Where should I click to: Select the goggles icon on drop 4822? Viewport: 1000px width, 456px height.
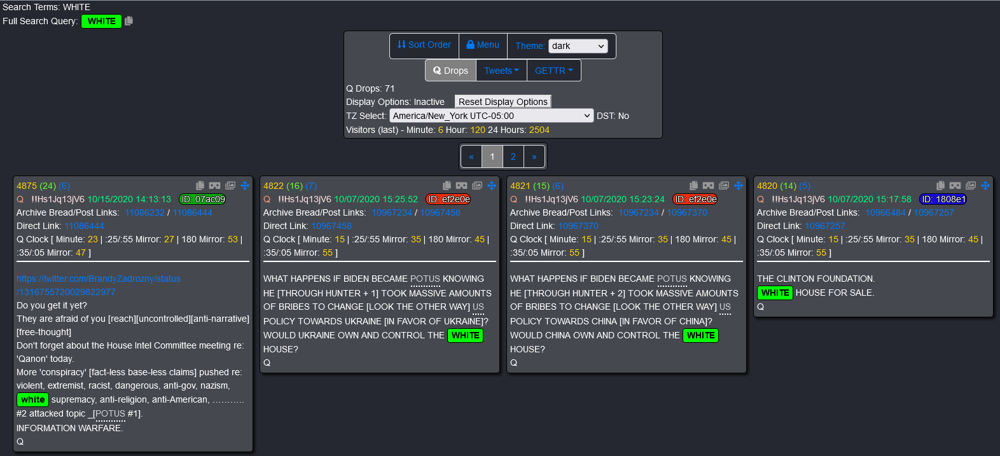click(461, 186)
